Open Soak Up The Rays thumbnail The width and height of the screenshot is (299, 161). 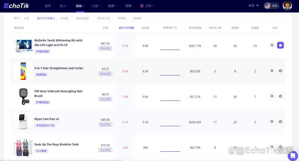pos(23,147)
